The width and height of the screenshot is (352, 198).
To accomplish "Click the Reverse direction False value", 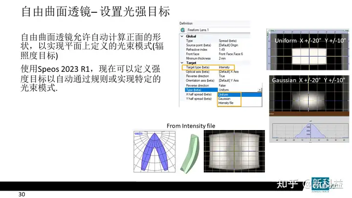I will point(222,86).
